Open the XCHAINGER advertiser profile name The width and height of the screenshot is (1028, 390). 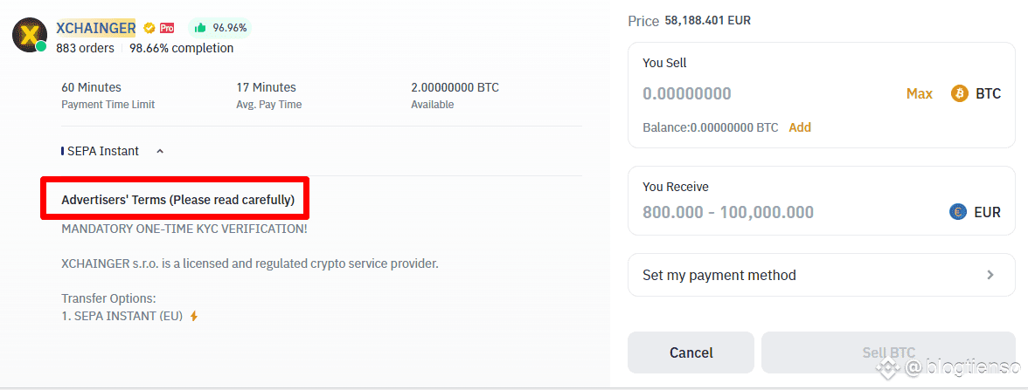pos(96,28)
